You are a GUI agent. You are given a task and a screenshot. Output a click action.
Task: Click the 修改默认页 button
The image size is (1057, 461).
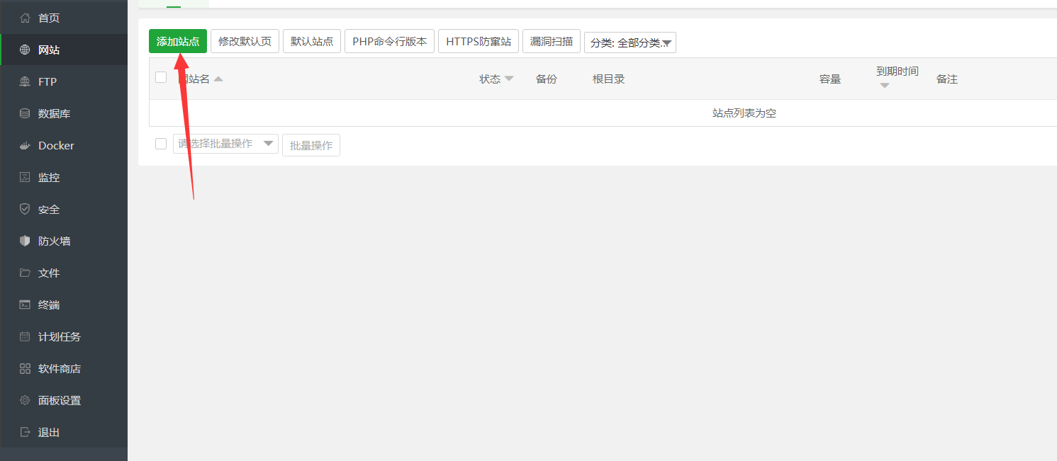click(x=245, y=41)
